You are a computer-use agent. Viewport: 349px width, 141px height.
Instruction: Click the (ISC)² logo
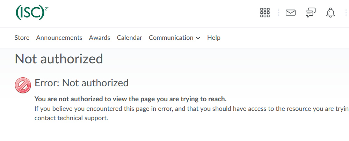[x=32, y=13]
